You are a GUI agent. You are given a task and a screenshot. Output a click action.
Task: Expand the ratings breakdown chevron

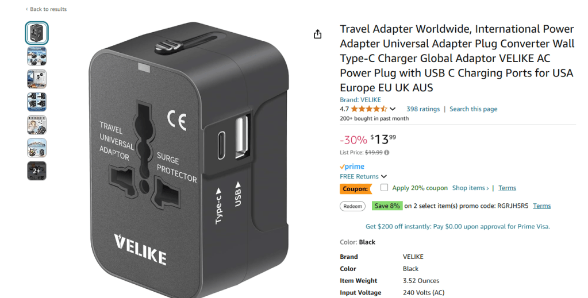point(393,109)
